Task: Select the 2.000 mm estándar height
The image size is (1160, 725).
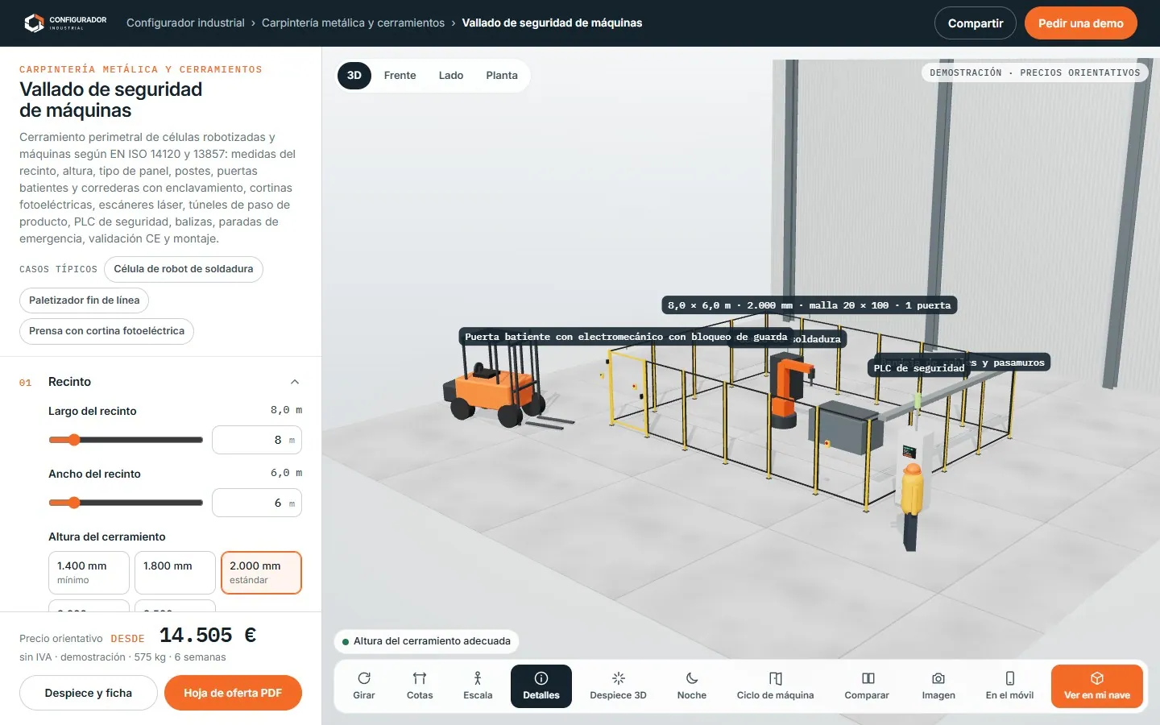Action: (x=261, y=573)
